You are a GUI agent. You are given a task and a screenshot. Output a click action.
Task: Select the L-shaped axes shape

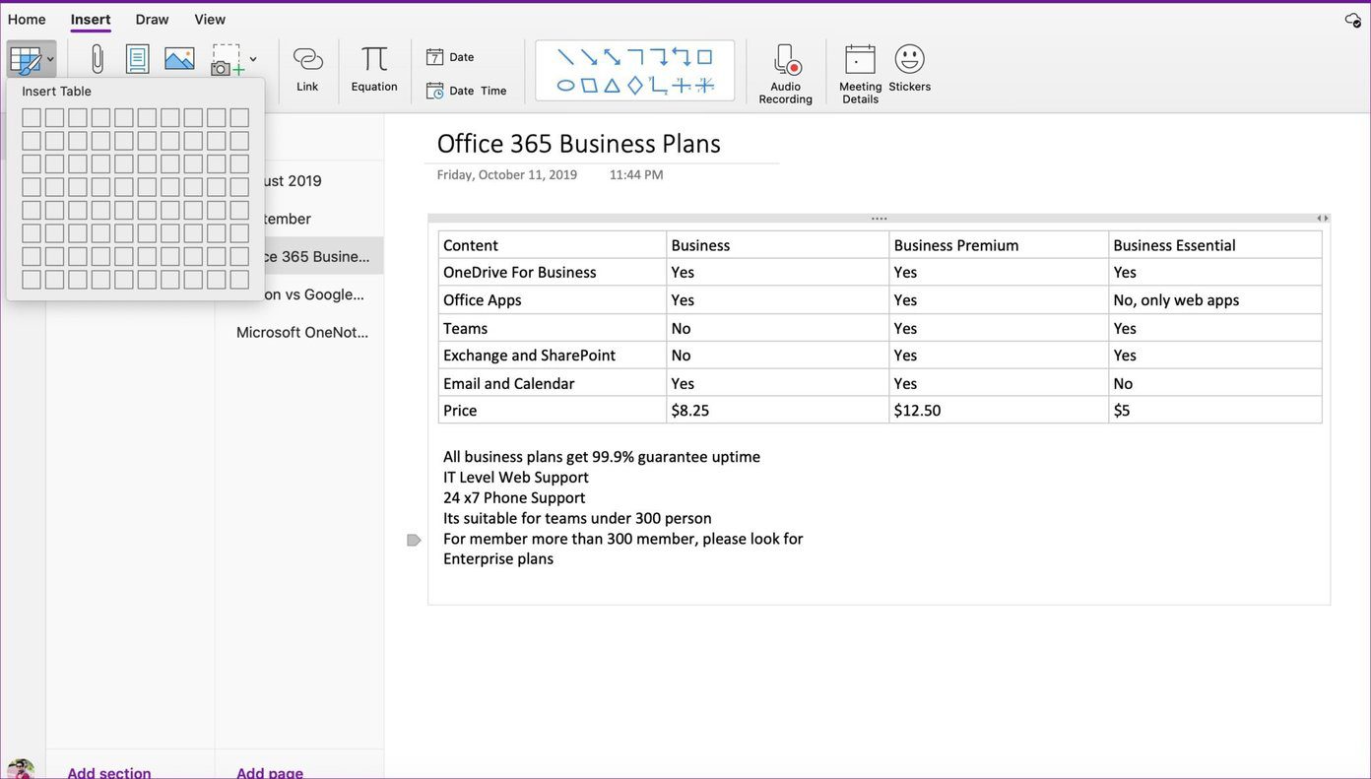[x=658, y=86]
